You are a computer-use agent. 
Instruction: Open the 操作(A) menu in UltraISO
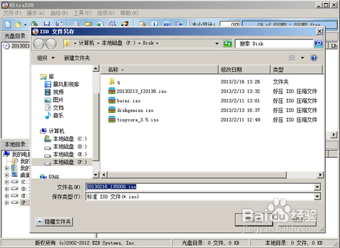(36, 13)
